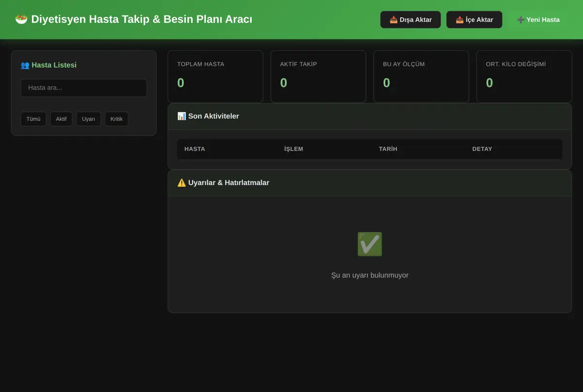Click the salad bowl logo icon

click(x=21, y=19)
